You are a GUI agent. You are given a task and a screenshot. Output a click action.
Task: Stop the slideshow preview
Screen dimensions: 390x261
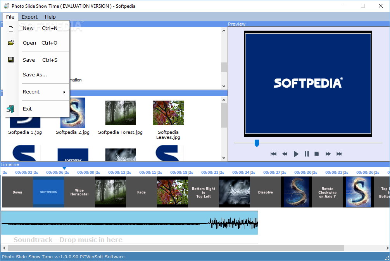[x=317, y=154]
